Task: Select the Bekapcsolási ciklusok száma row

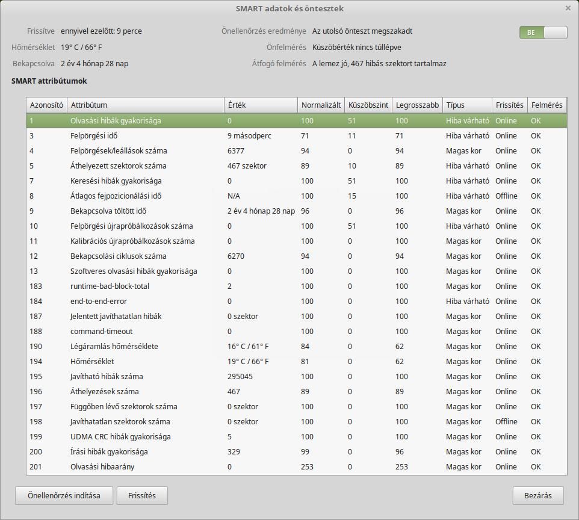Action: coord(297,256)
